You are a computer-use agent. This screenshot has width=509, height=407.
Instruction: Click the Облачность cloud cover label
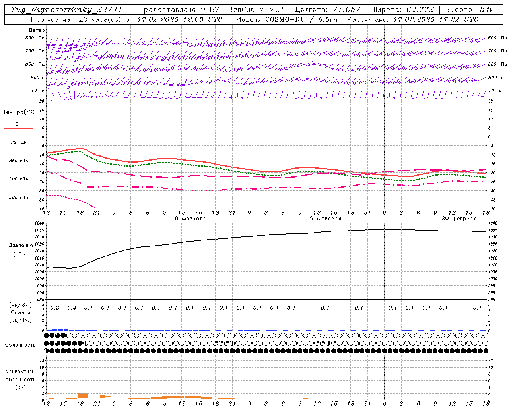pyautogui.click(x=20, y=345)
